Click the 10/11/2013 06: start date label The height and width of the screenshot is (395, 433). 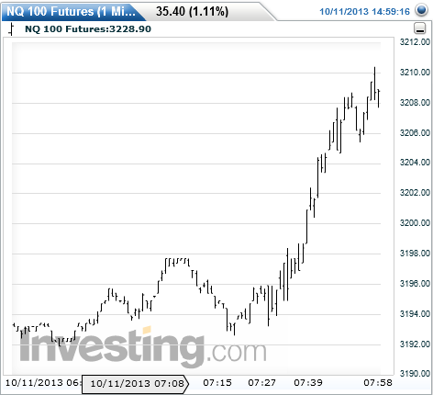43,383
